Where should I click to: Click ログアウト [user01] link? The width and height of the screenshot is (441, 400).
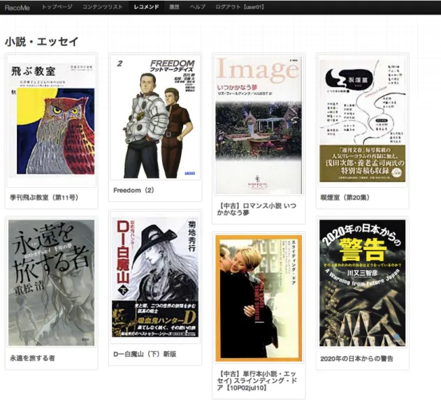click(240, 7)
